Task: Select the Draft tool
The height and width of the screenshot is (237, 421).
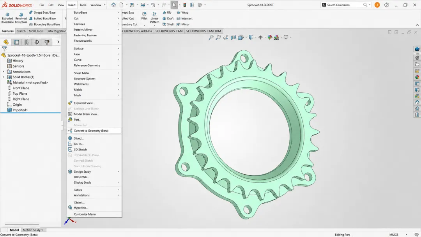Action: [x=168, y=18]
